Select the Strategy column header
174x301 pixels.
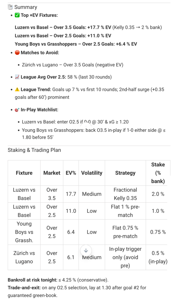coord(125,173)
